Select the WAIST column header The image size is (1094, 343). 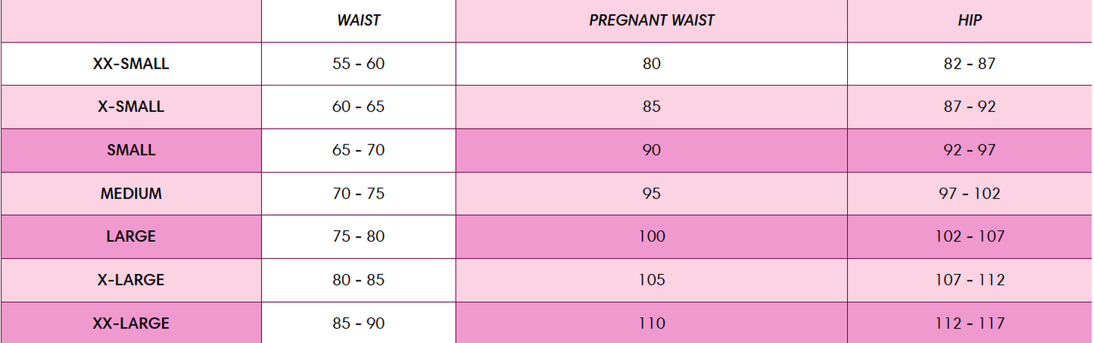click(358, 20)
